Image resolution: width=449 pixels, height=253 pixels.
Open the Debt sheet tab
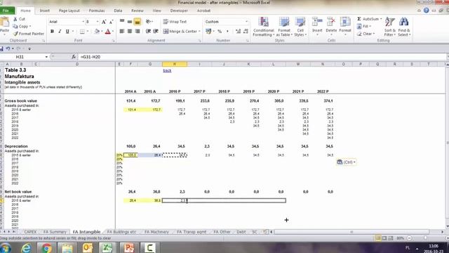coord(241,232)
